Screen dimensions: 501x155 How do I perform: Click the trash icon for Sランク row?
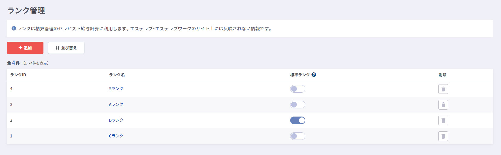pos(443,89)
